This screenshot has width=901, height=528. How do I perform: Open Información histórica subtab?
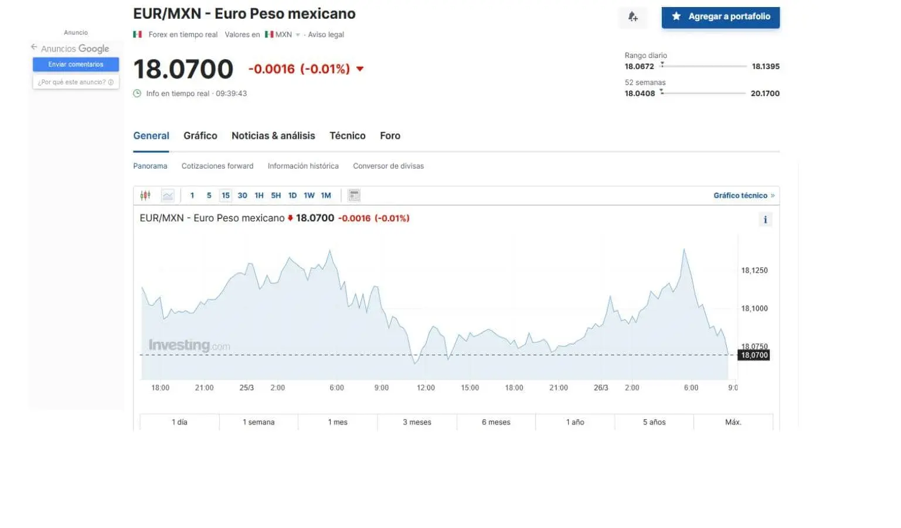tap(303, 166)
